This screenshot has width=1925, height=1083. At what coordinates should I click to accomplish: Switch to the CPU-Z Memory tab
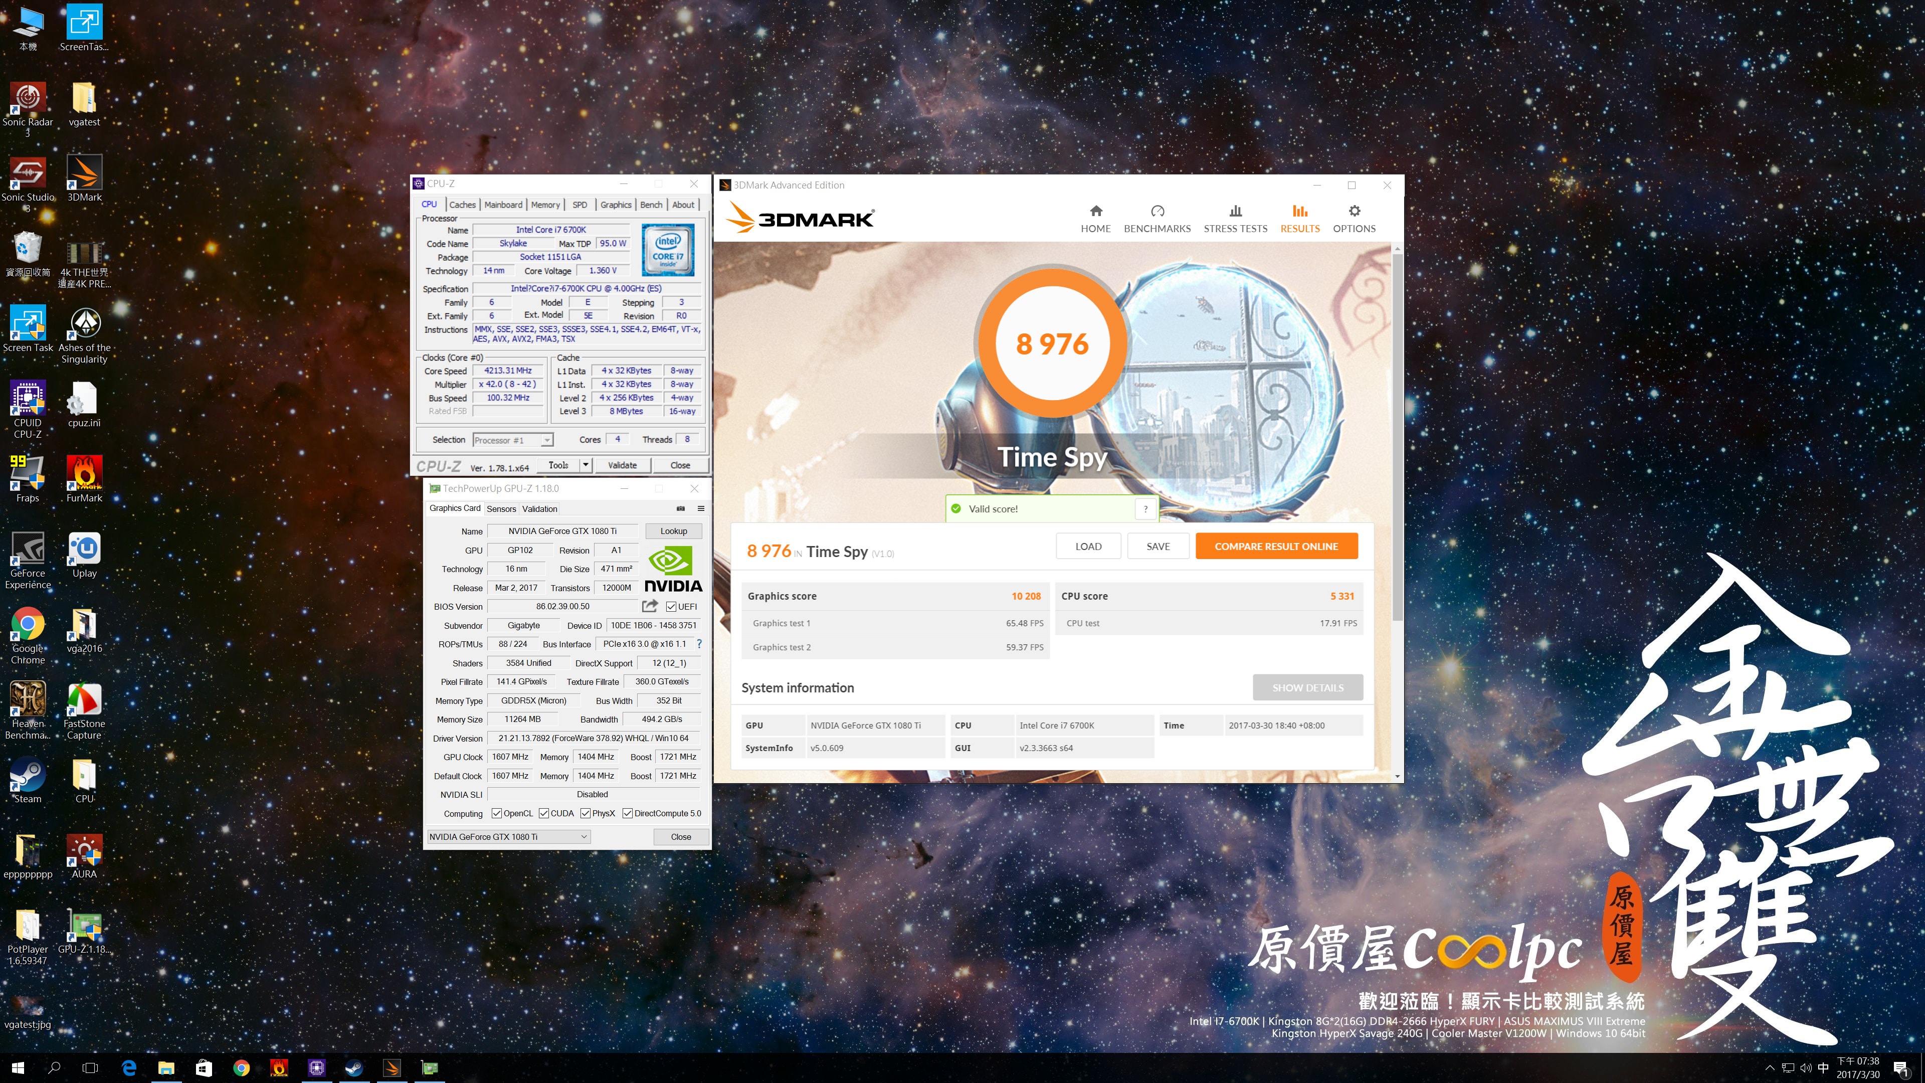(545, 205)
